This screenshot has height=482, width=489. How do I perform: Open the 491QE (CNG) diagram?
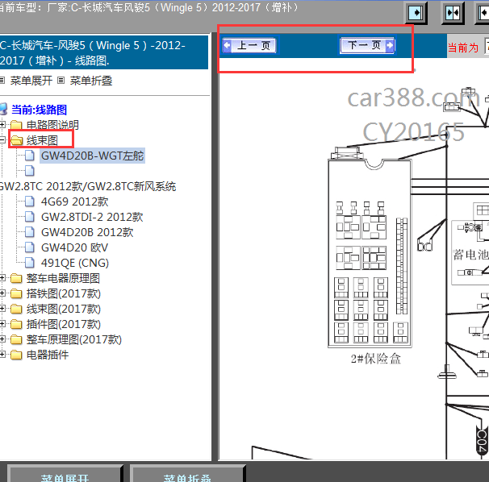[x=75, y=263]
